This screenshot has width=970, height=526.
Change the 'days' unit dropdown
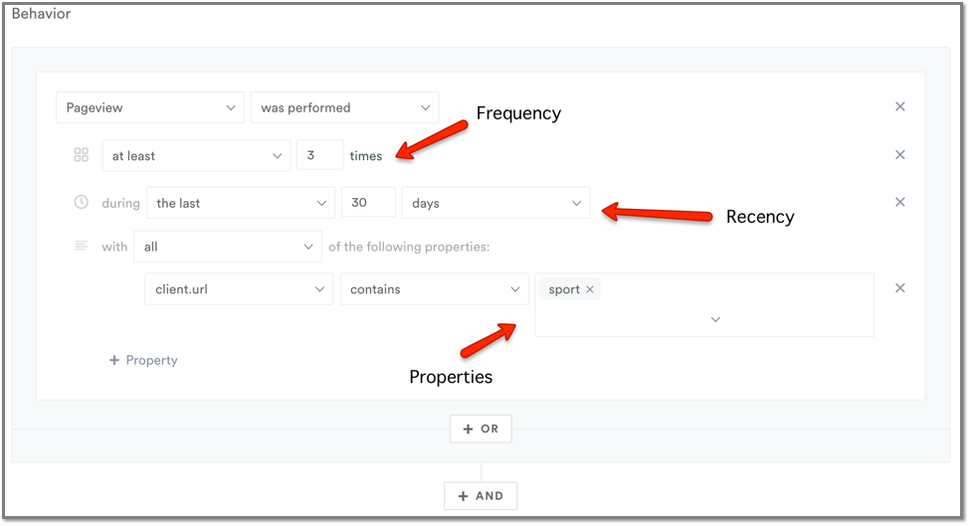point(496,203)
